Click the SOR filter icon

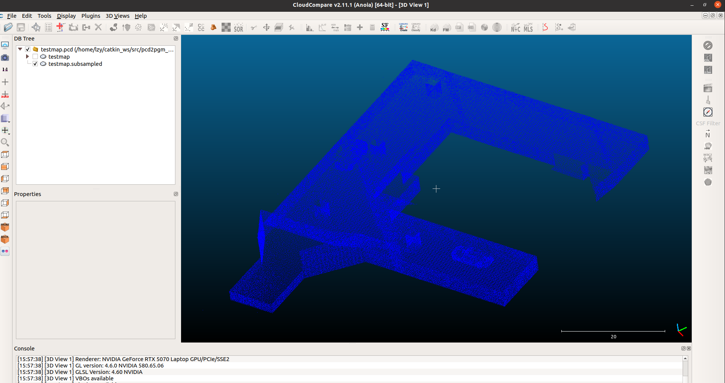tap(238, 27)
